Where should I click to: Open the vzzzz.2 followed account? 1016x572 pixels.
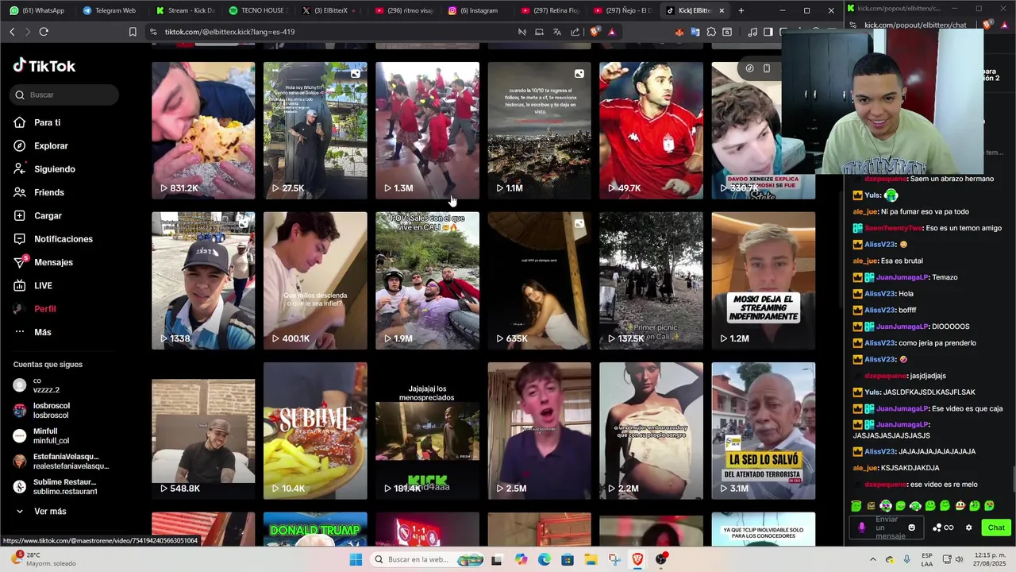pos(37,385)
